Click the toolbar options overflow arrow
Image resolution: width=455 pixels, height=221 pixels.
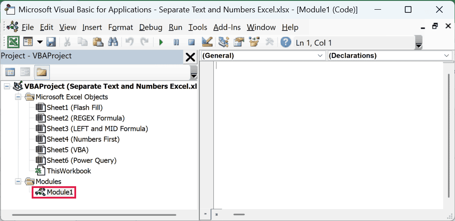[419, 42]
